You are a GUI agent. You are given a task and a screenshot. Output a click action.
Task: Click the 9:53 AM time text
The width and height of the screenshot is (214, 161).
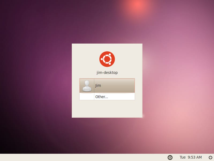[195, 157]
